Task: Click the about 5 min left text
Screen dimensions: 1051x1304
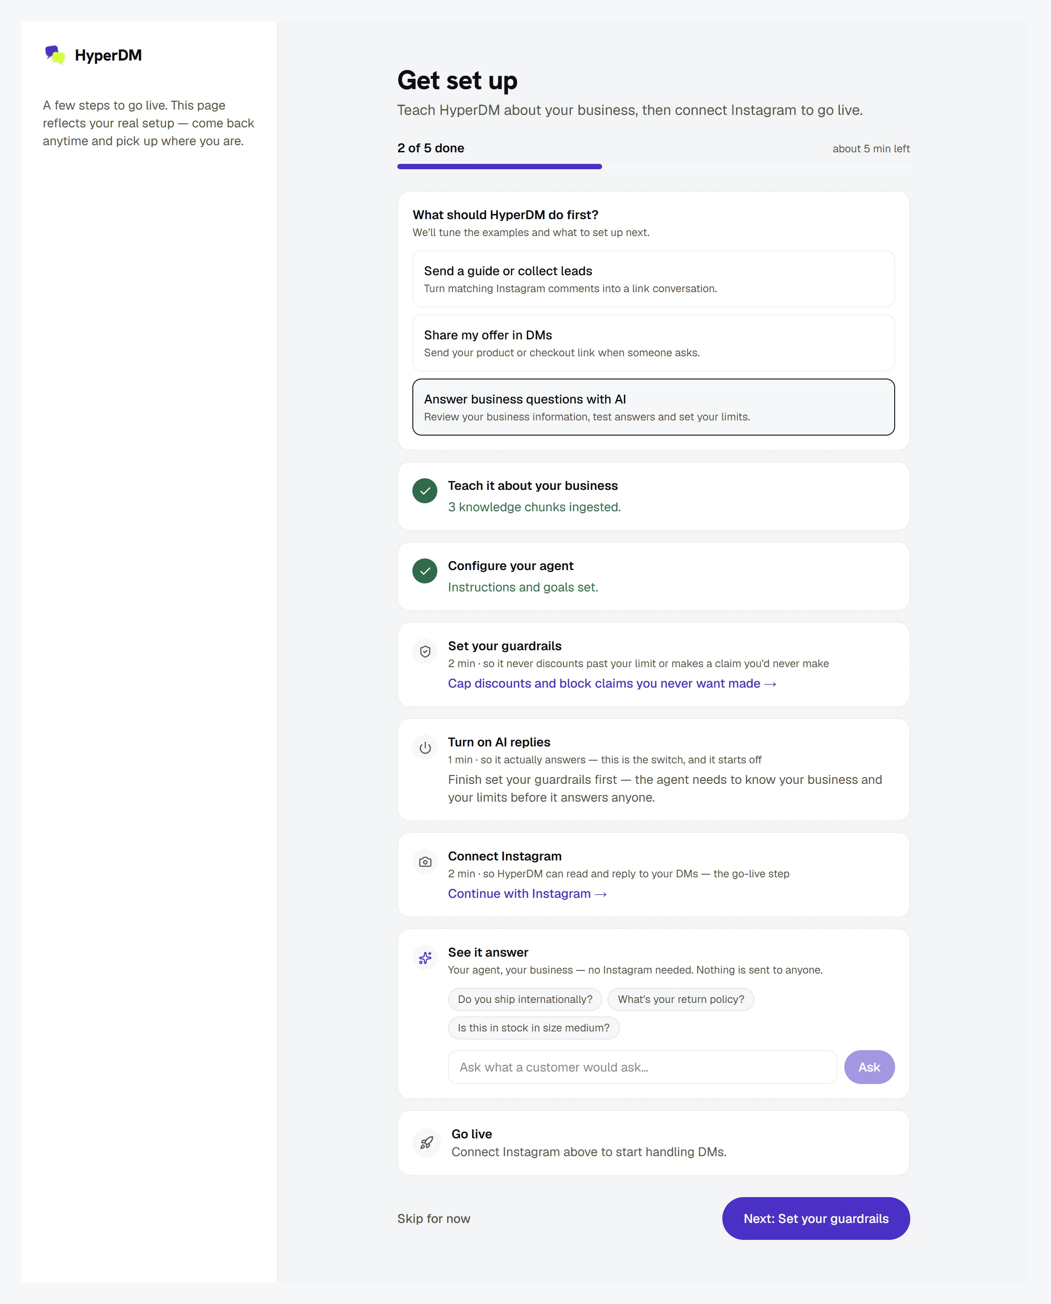Action: point(871,149)
